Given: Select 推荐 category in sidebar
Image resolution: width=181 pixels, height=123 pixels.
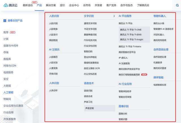Looking at the screenshot, I should pos(6,32).
